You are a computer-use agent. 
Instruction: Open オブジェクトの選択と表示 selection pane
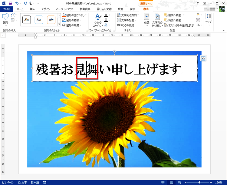(x=179, y=25)
